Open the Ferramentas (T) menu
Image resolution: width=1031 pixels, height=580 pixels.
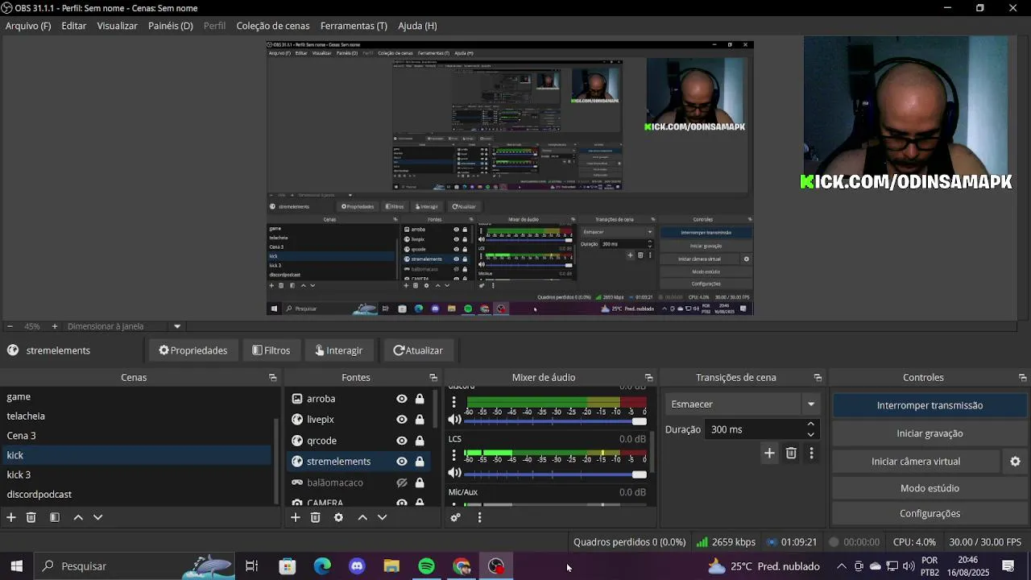(x=354, y=26)
